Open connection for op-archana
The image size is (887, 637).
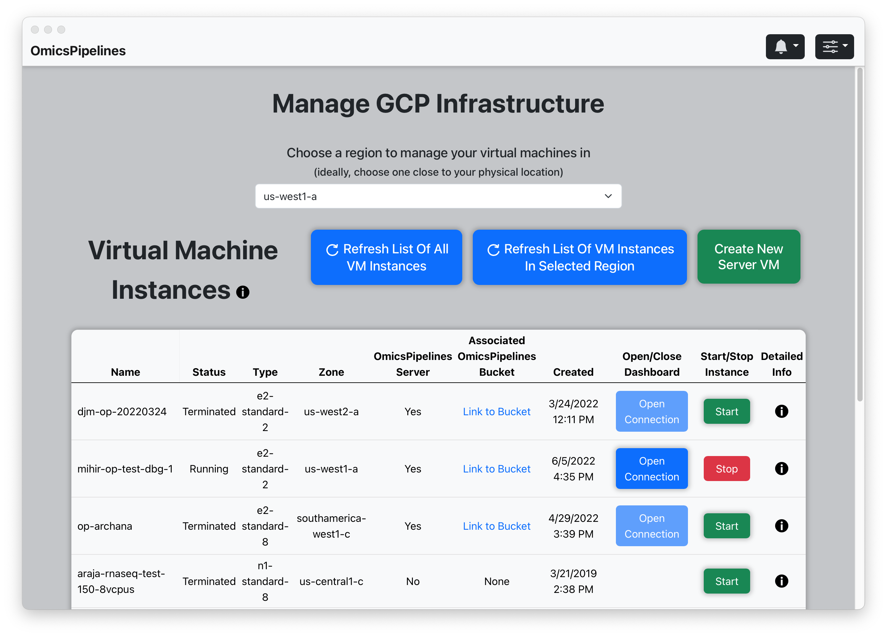point(651,525)
